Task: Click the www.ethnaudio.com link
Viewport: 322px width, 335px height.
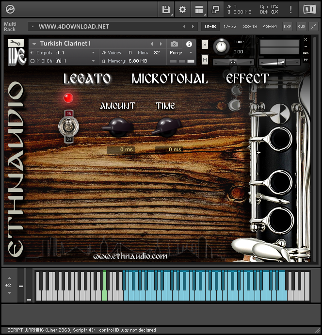Action: coord(130,256)
